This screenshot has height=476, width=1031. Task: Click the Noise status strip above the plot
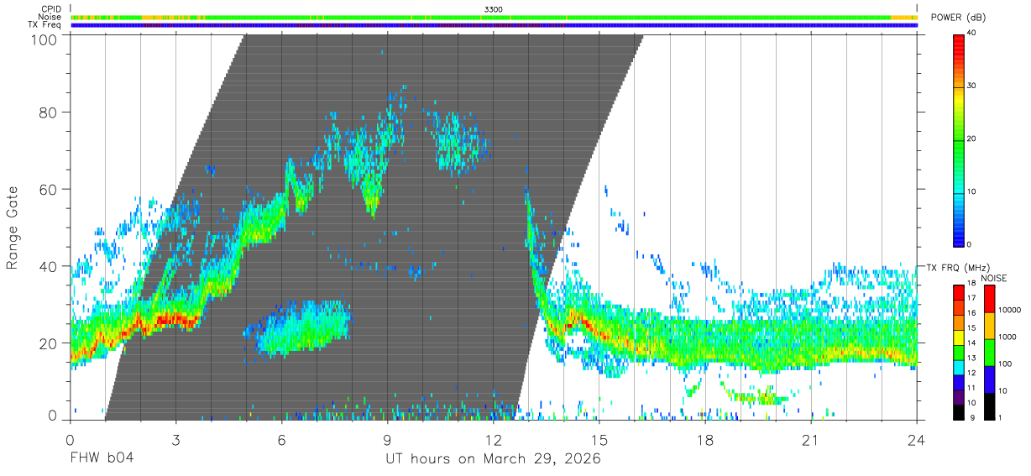[494, 17]
